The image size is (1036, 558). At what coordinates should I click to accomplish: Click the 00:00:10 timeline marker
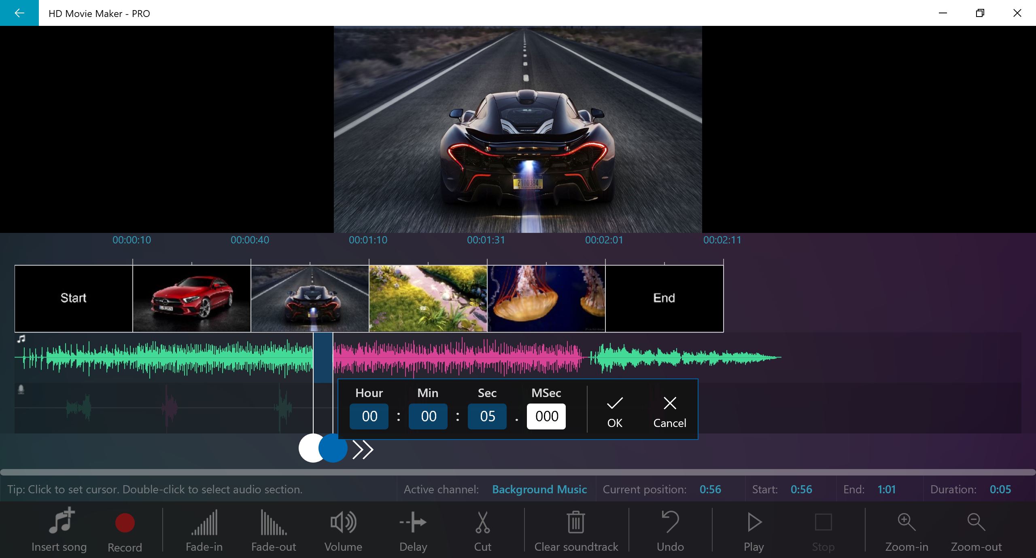pyautogui.click(x=132, y=240)
